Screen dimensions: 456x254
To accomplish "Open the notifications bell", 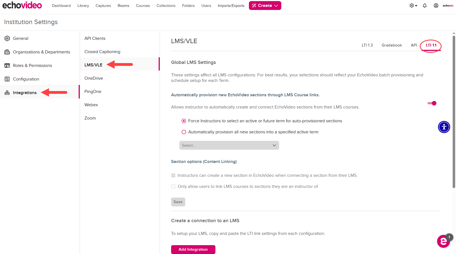I will 424,6.
